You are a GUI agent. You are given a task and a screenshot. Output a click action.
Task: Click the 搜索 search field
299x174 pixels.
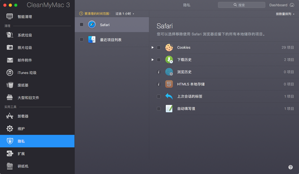pos(241,5)
